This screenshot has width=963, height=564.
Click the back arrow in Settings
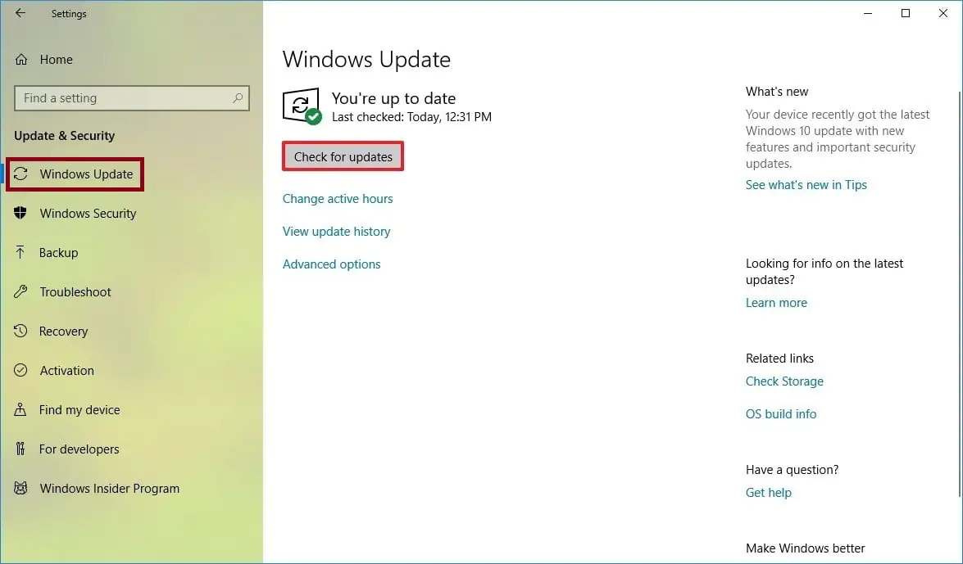pos(19,13)
